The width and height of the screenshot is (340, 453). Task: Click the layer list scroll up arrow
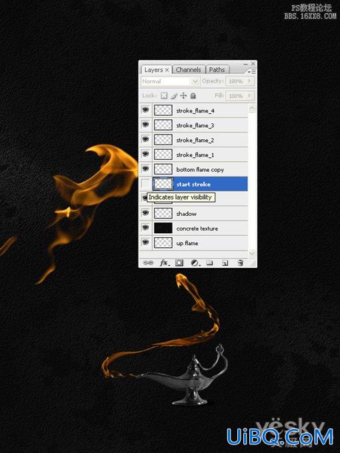coord(252,109)
